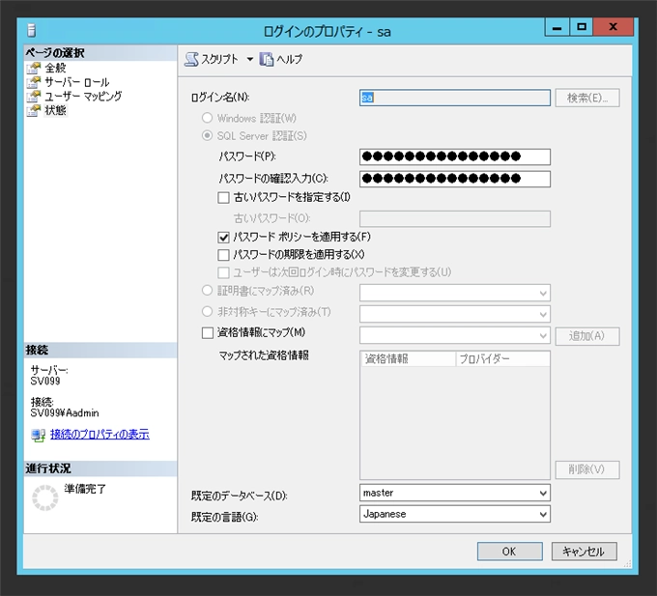Close the login properties window
Viewport: 657px width, 596px height.
click(x=614, y=27)
